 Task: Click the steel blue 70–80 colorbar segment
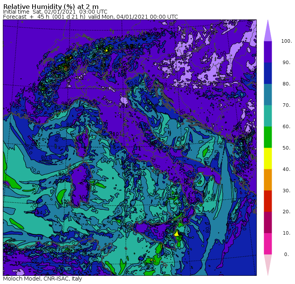pyautogui.click(x=268, y=94)
